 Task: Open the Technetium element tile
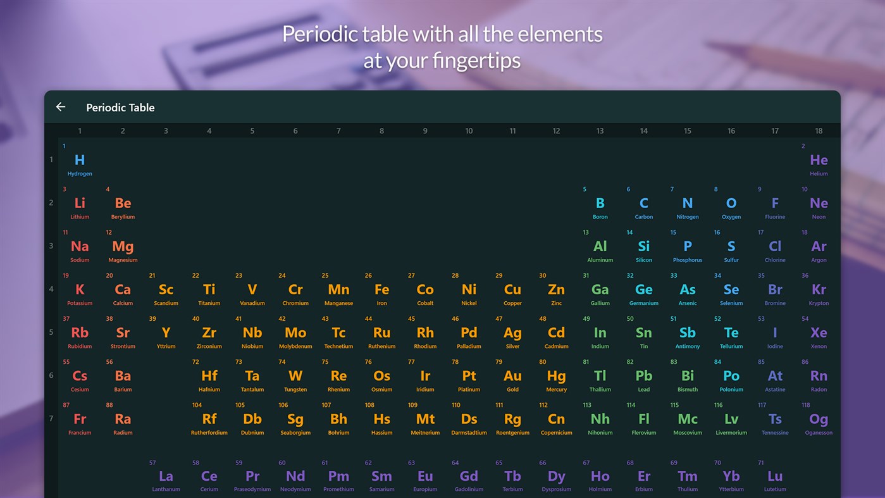coord(338,334)
